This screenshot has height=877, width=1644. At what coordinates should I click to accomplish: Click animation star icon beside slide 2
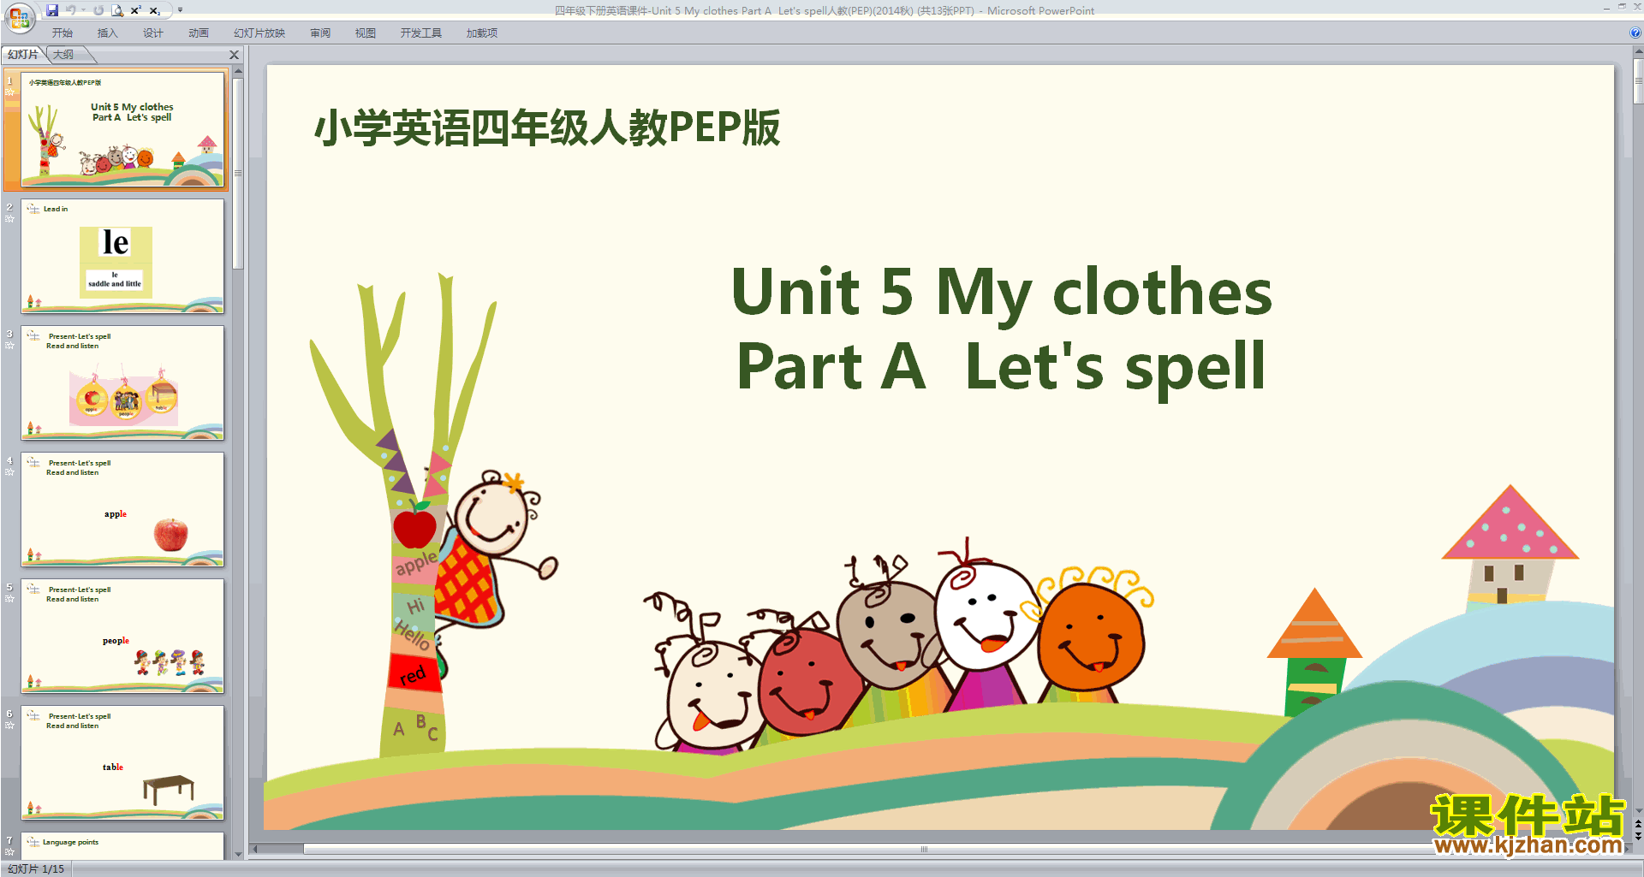(9, 219)
